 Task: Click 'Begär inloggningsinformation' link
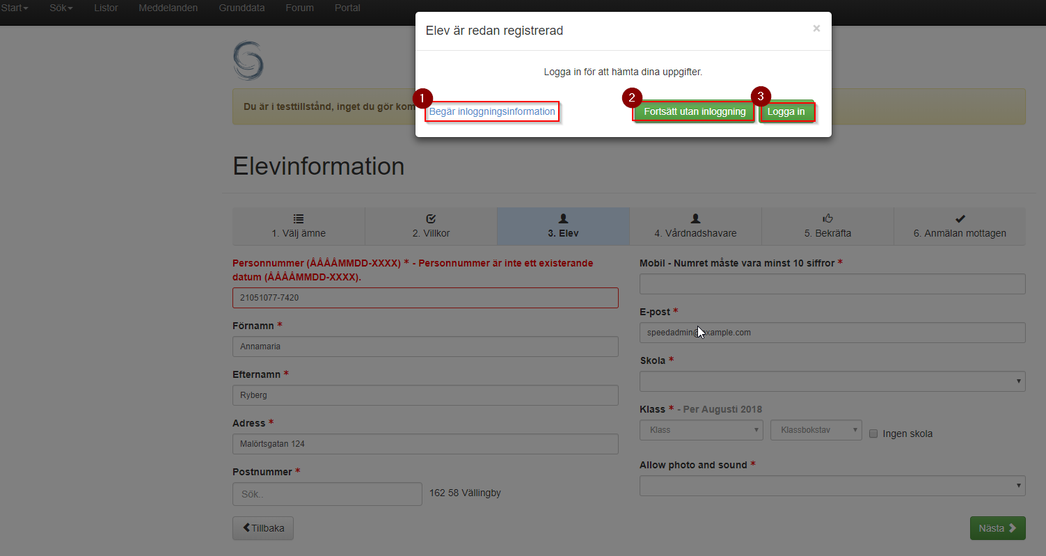pos(492,111)
